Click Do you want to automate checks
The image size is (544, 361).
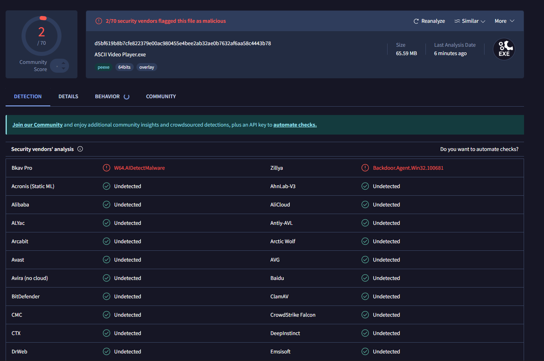pyautogui.click(x=479, y=149)
